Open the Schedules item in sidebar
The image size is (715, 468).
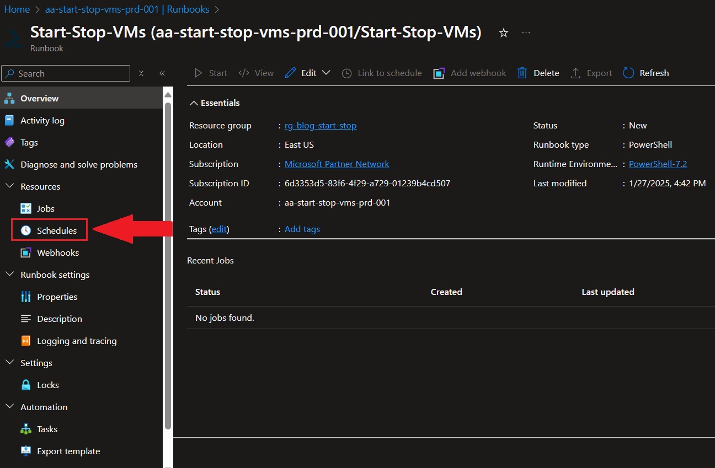tap(56, 230)
